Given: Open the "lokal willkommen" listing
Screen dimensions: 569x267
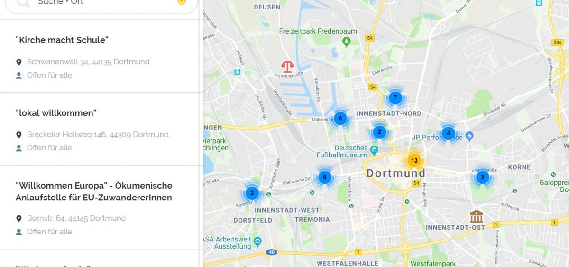Looking at the screenshot, I should coord(99,129).
